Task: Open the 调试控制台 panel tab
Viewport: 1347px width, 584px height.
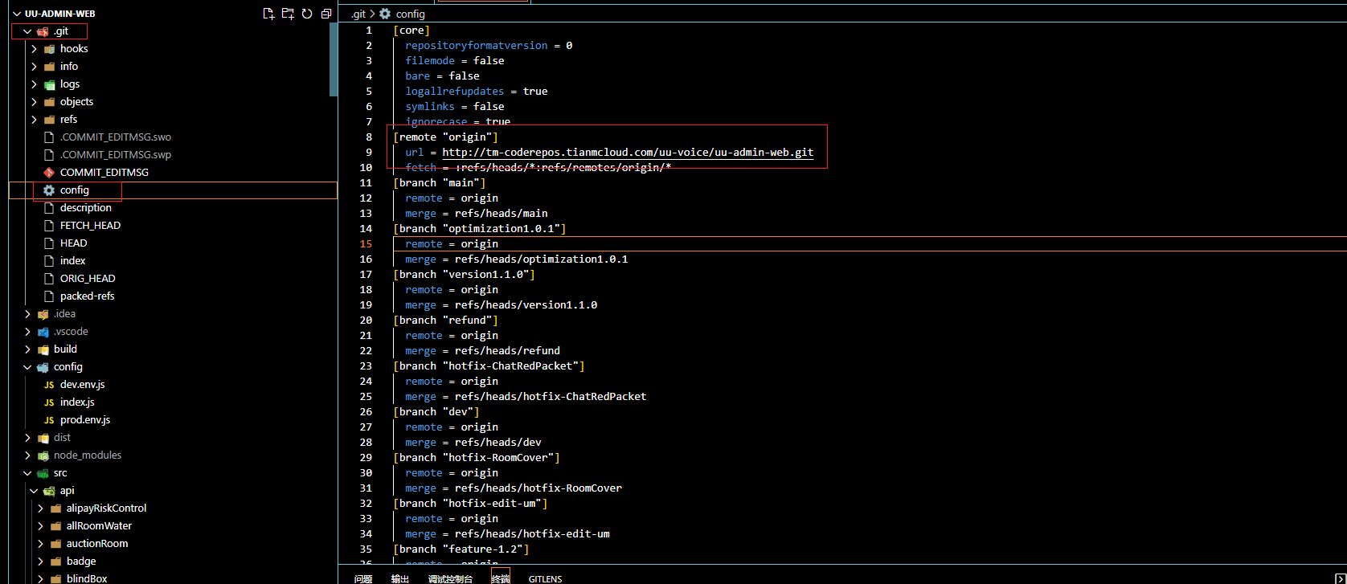Action: (x=450, y=578)
